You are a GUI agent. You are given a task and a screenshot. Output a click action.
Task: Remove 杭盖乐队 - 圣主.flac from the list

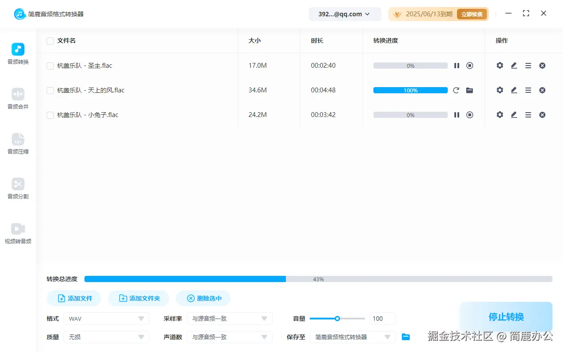point(542,65)
